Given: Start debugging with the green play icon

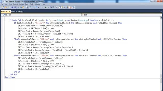Looking at the screenshot, I should tap(45, 7).
